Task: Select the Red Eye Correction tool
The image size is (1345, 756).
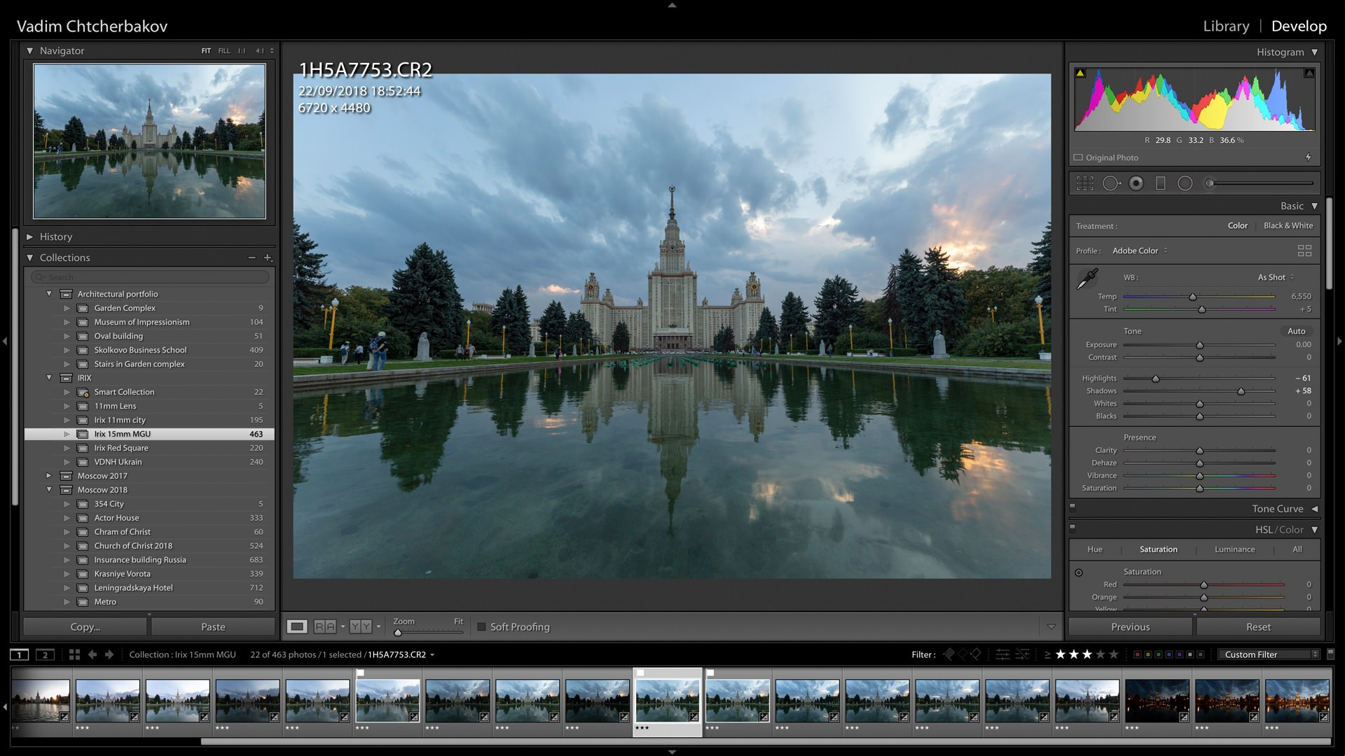Action: [1136, 183]
